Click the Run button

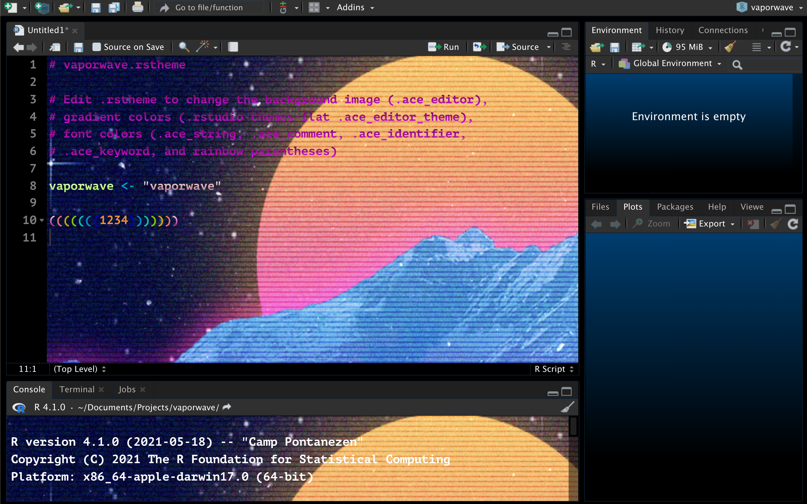click(x=444, y=47)
